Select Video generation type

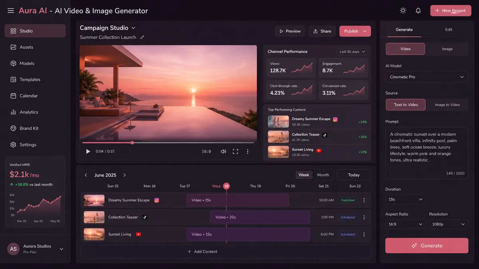coord(405,49)
